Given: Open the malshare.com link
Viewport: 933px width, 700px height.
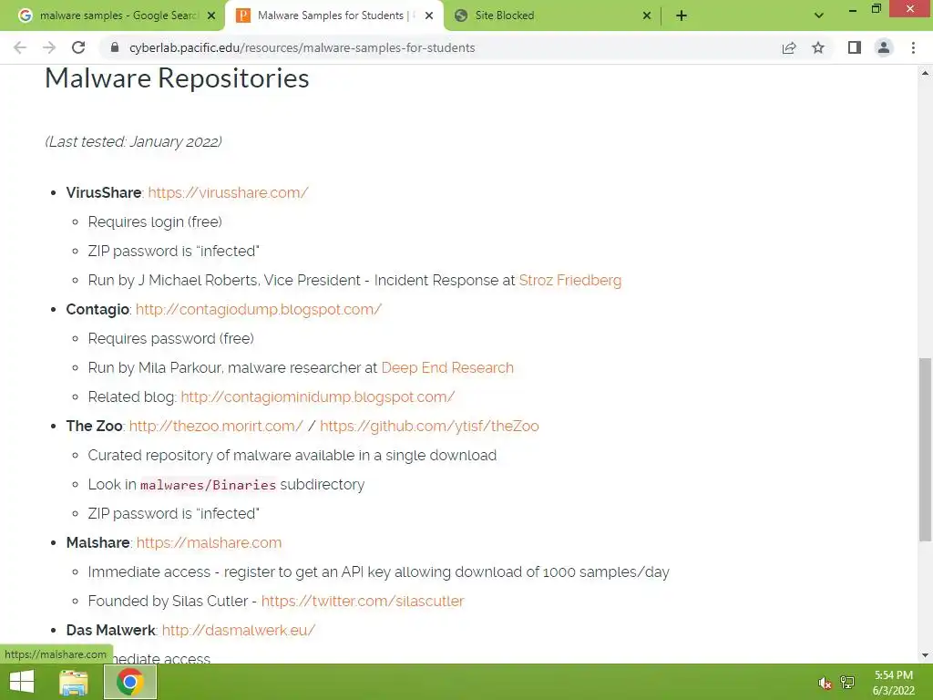Looking at the screenshot, I should 209,542.
